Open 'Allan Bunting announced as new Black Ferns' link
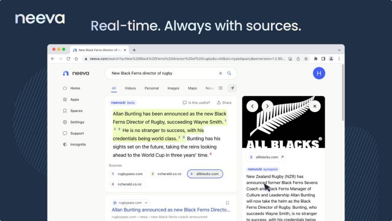This screenshot has width=392, height=221. (171, 210)
